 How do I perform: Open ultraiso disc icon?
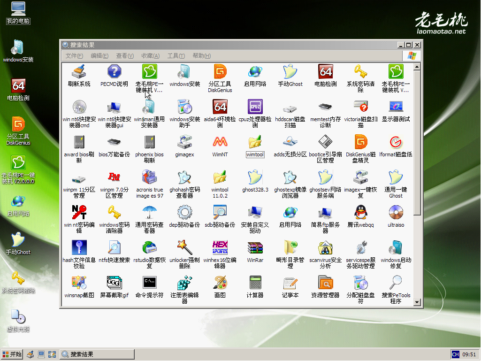point(396,212)
